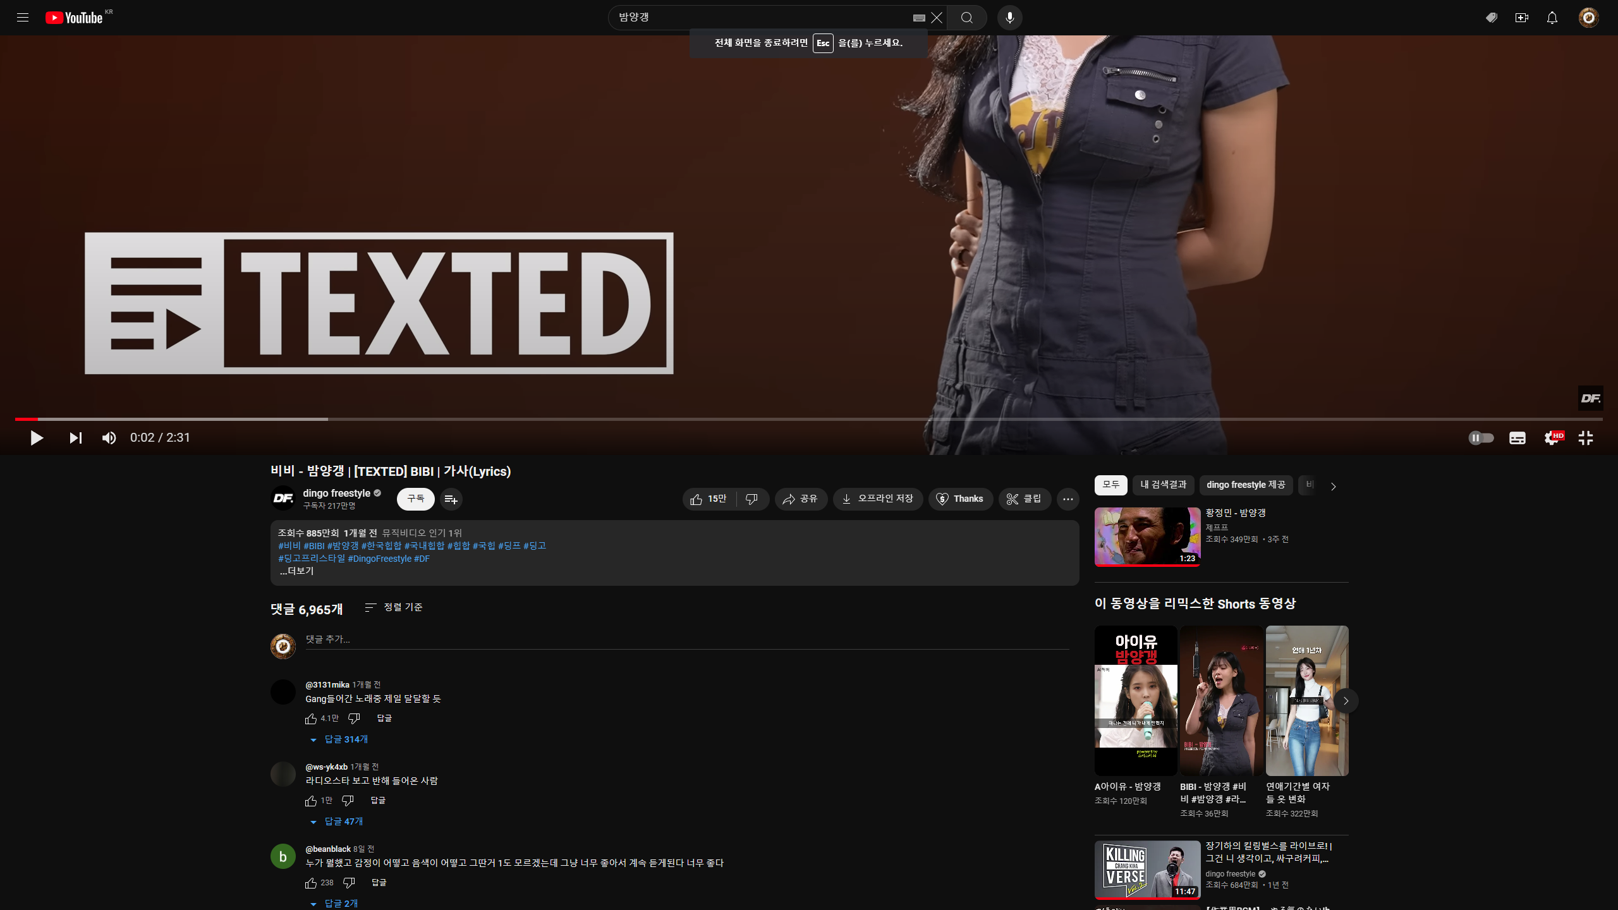Toggle subtitles/closed captions
Screen dimensions: 1618x910
(1517, 438)
